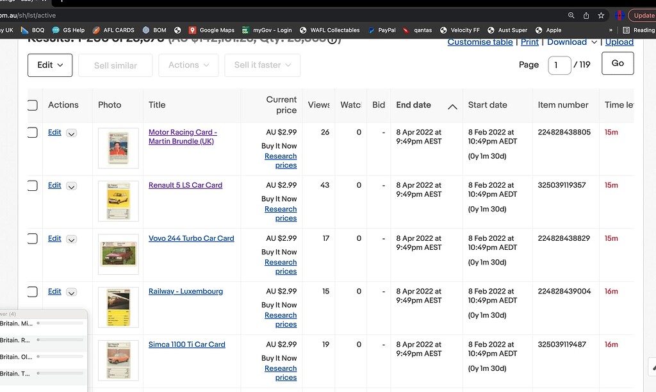656x392 pixels.
Task: Click the zoom magnifier icon in address bar
Action: (x=571, y=15)
